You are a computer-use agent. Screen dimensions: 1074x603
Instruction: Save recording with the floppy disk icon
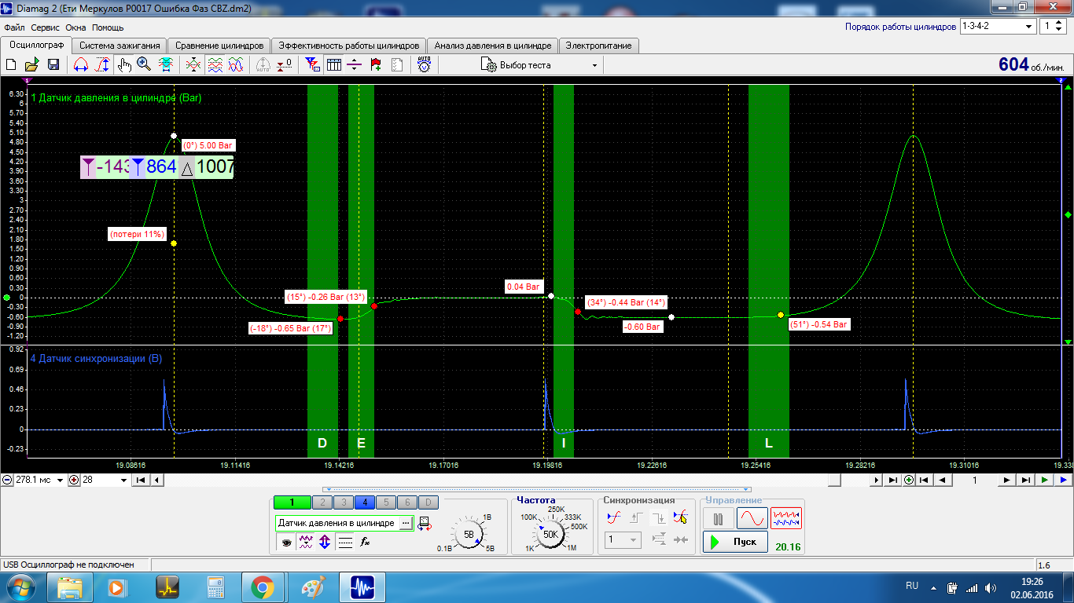(53, 65)
